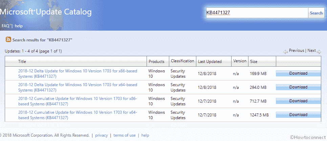Download the 1247.5 MB x64 Cumulative Update
Viewport: 327px width, 141px height.
click(299, 115)
